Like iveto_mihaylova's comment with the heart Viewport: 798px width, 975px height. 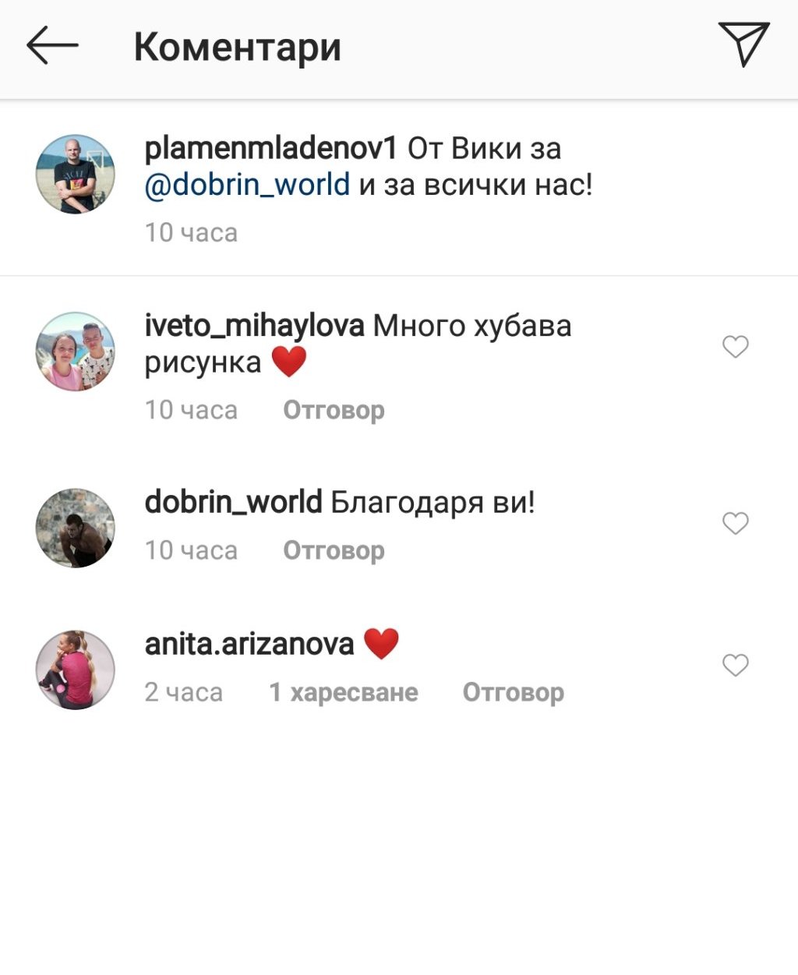735,346
